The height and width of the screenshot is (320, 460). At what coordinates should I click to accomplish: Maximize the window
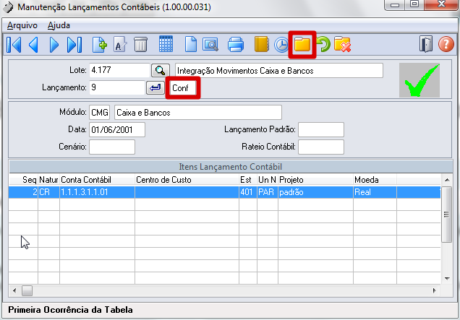click(x=414, y=4)
